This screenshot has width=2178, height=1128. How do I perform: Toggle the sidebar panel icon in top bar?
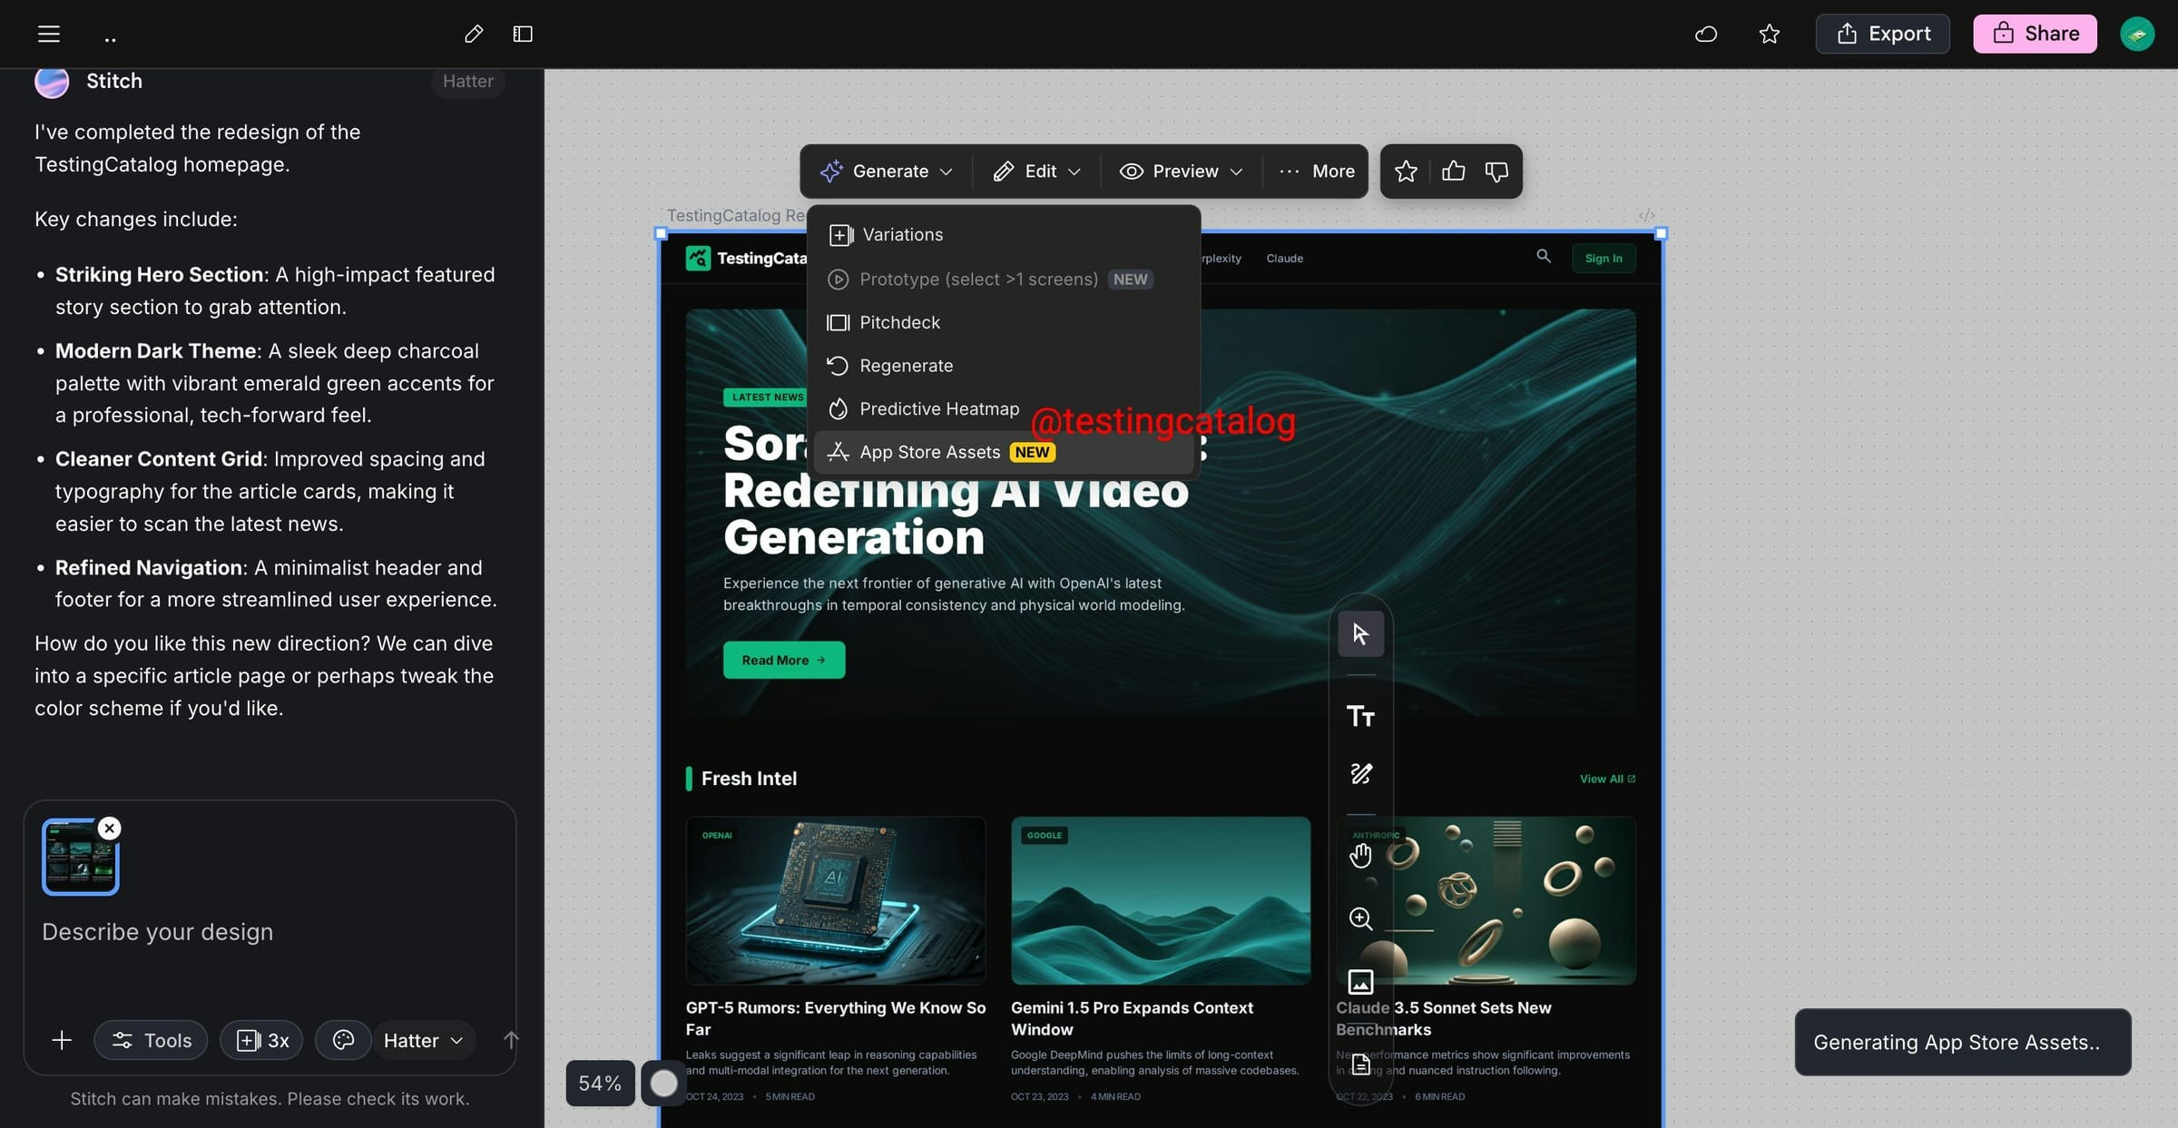coord(522,34)
